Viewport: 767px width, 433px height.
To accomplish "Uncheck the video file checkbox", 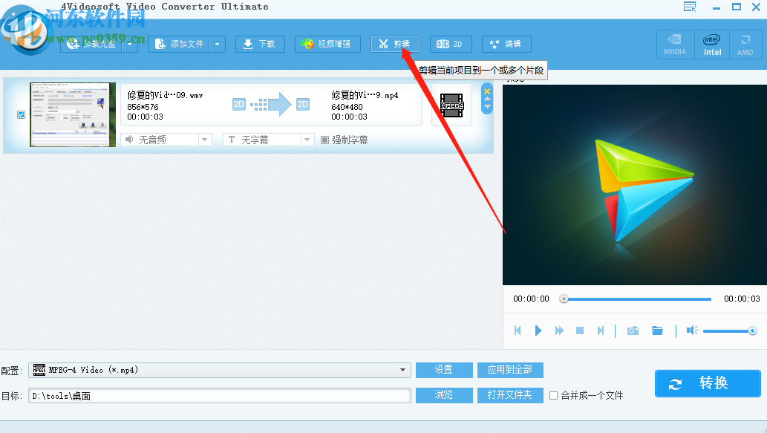I will [21, 114].
